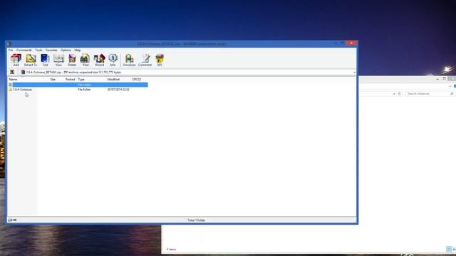Launch the Wizard tool
This screenshot has height=256, width=456.
click(99, 59)
